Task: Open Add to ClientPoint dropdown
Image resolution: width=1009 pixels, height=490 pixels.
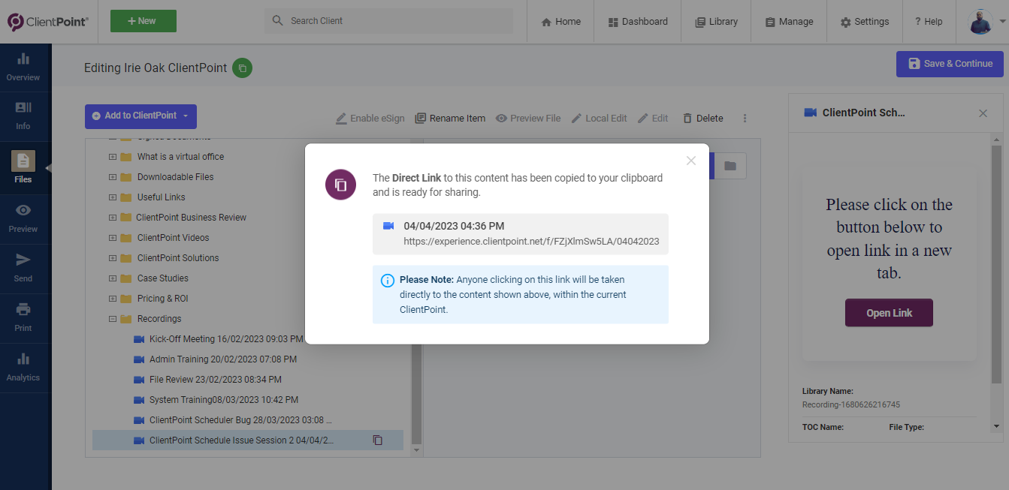Action: pos(140,116)
